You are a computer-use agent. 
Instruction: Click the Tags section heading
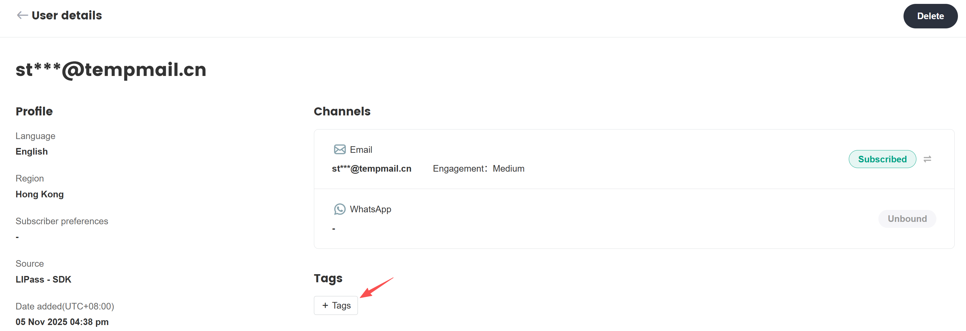click(x=328, y=278)
